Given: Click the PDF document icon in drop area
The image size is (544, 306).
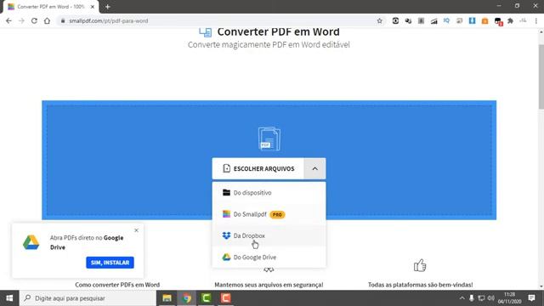Looking at the screenshot, I should [269, 139].
